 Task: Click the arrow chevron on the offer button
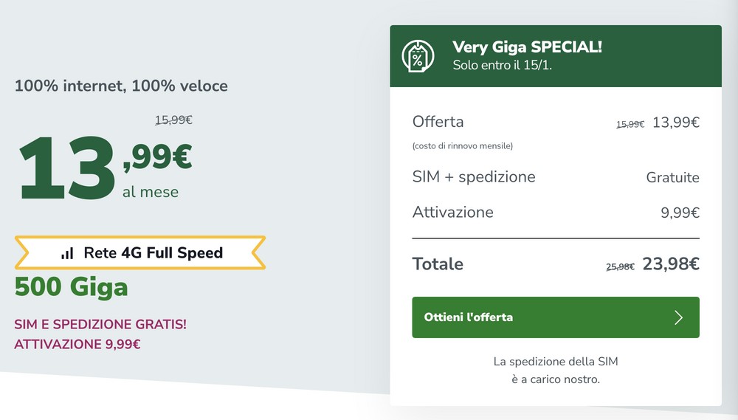678,317
